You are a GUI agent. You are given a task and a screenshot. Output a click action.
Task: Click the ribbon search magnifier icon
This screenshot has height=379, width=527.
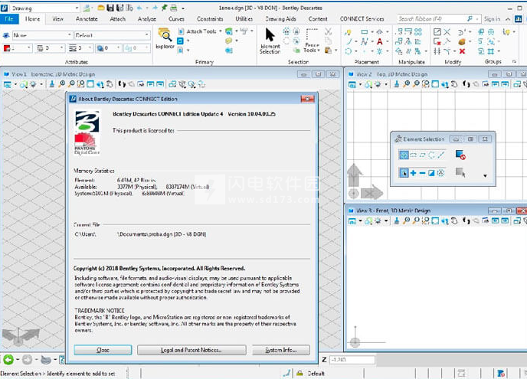click(x=470, y=18)
